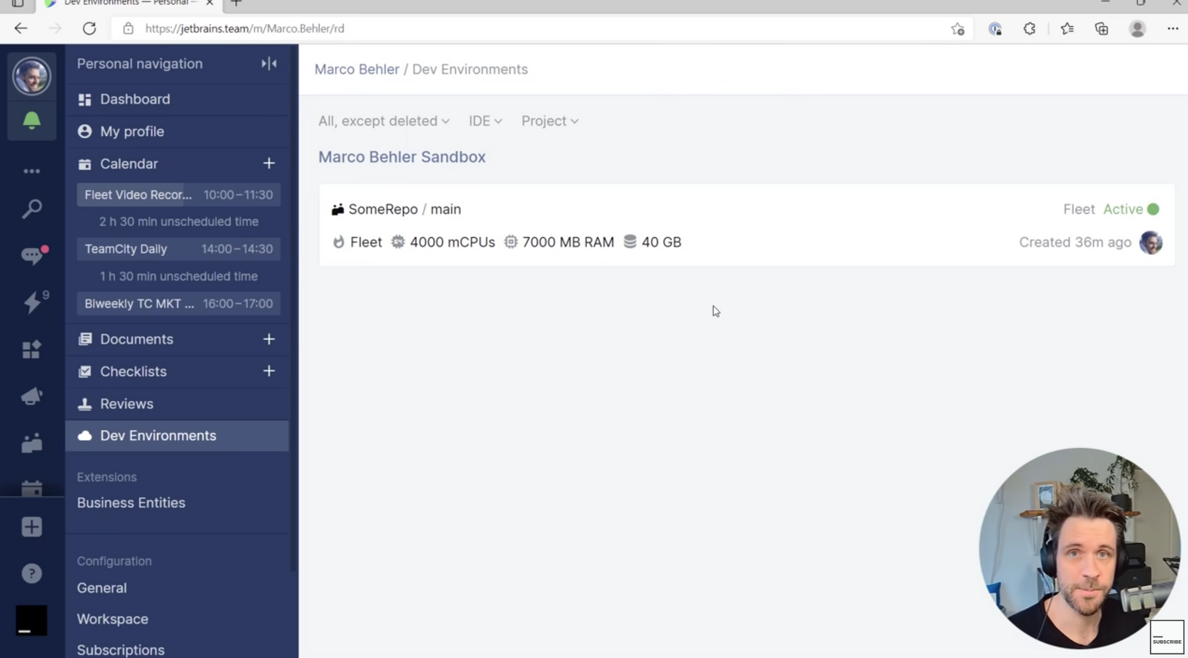Close the Dev Environments browser tab
This screenshot has width=1188, height=658.
tap(210, 3)
